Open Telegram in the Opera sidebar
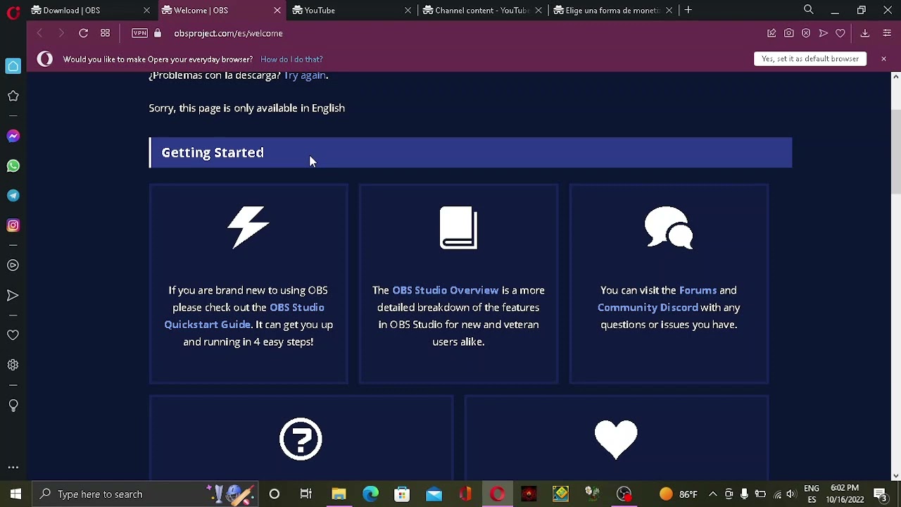The height and width of the screenshot is (507, 901). pos(13,196)
